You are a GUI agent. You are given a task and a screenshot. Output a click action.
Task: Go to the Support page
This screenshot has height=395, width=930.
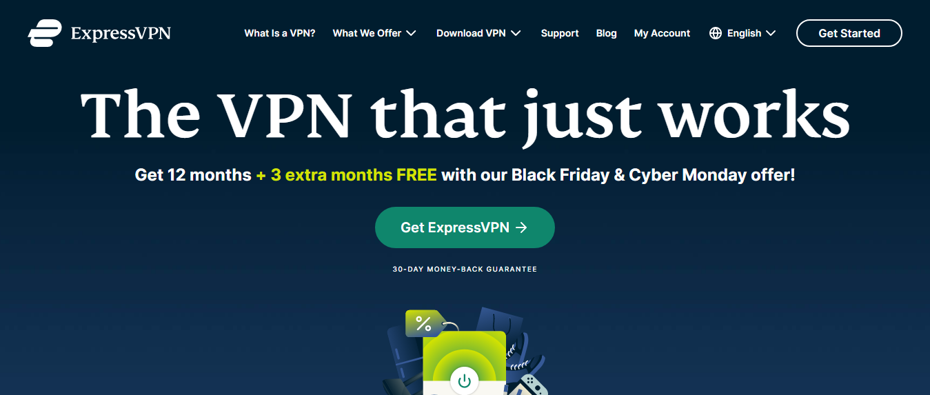560,33
